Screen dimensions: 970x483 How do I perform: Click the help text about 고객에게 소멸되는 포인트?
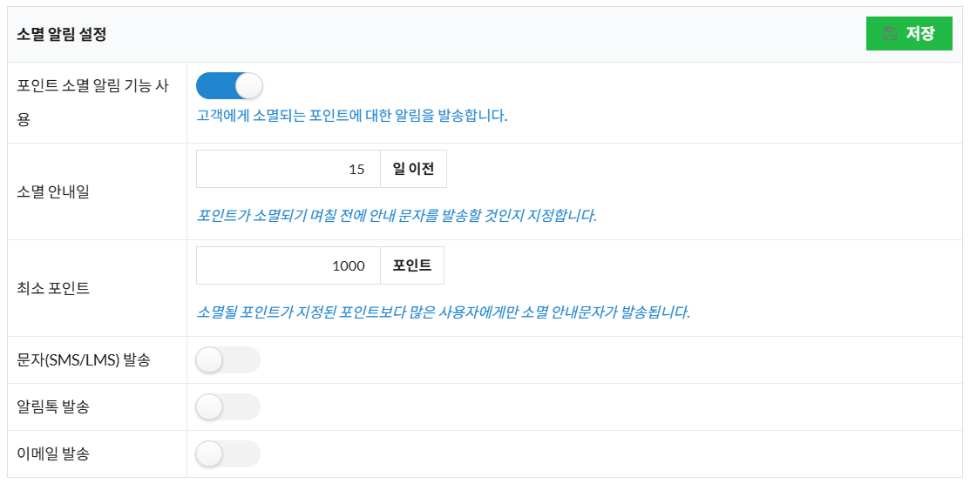click(x=352, y=116)
